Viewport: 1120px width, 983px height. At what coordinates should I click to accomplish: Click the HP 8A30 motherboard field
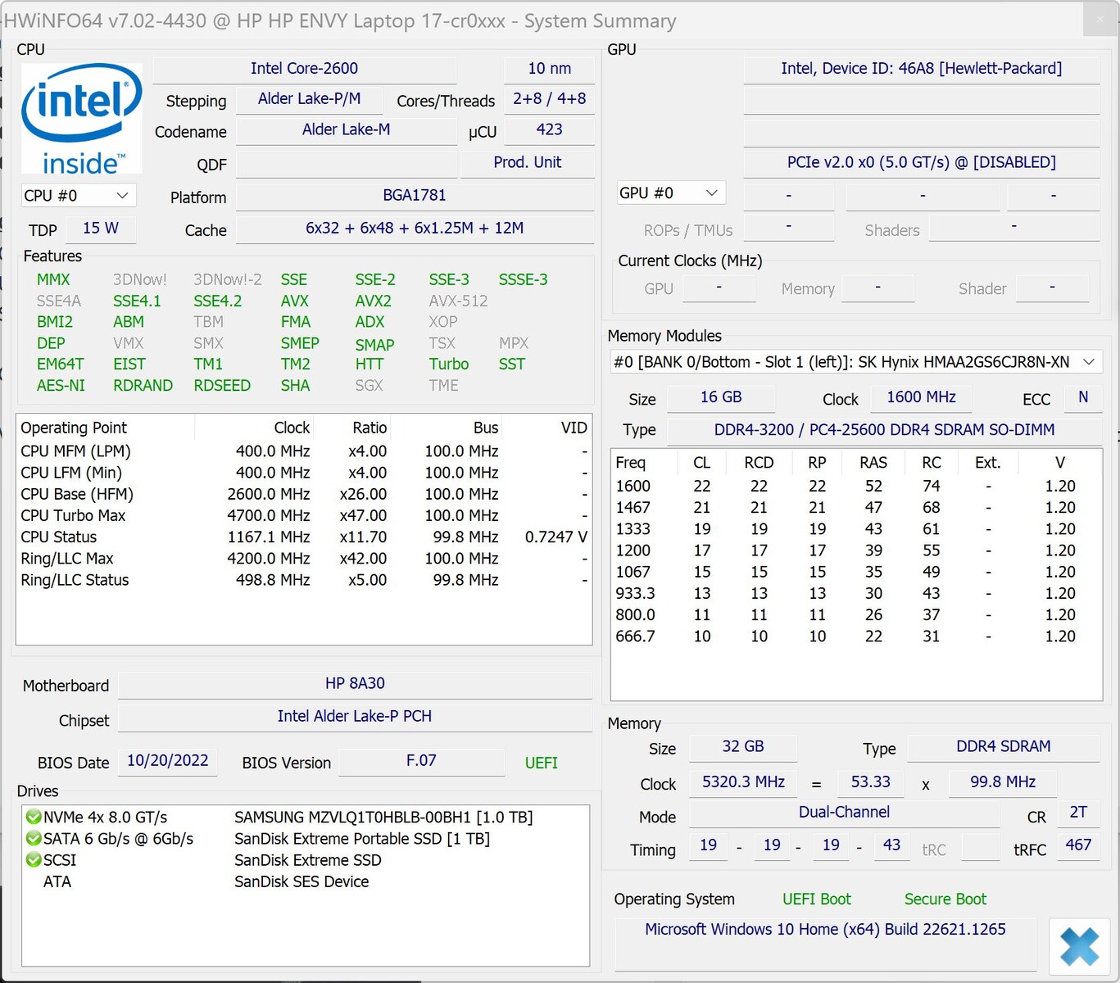(x=355, y=684)
